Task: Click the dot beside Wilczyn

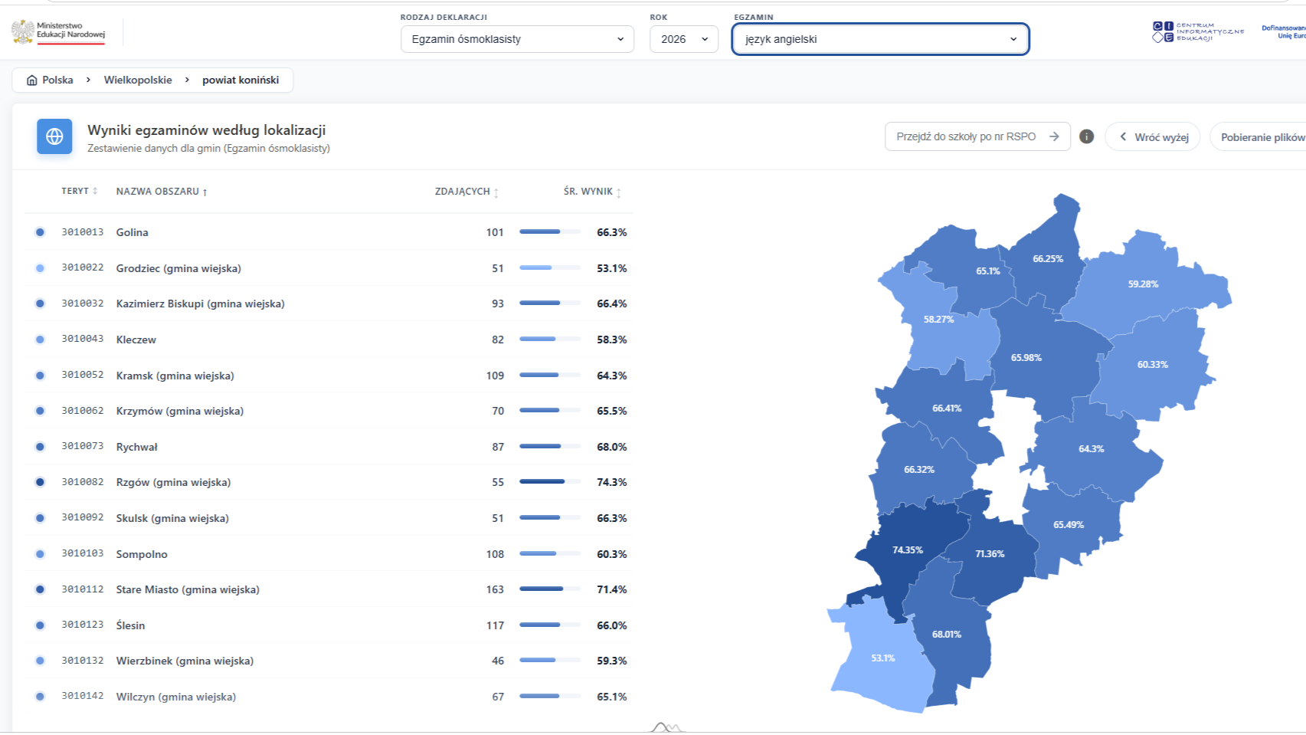Action: pyautogui.click(x=40, y=697)
